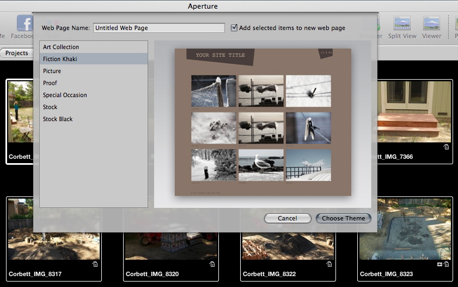Switch to Viewer mode icon
Viewport: 458px width, 287px height.
(x=432, y=23)
